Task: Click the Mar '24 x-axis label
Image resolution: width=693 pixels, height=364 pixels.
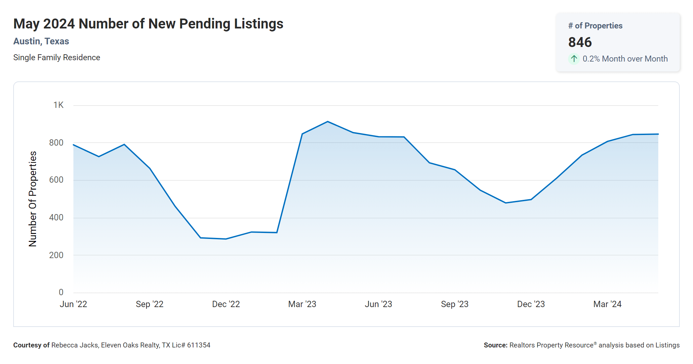Action: pos(607,304)
